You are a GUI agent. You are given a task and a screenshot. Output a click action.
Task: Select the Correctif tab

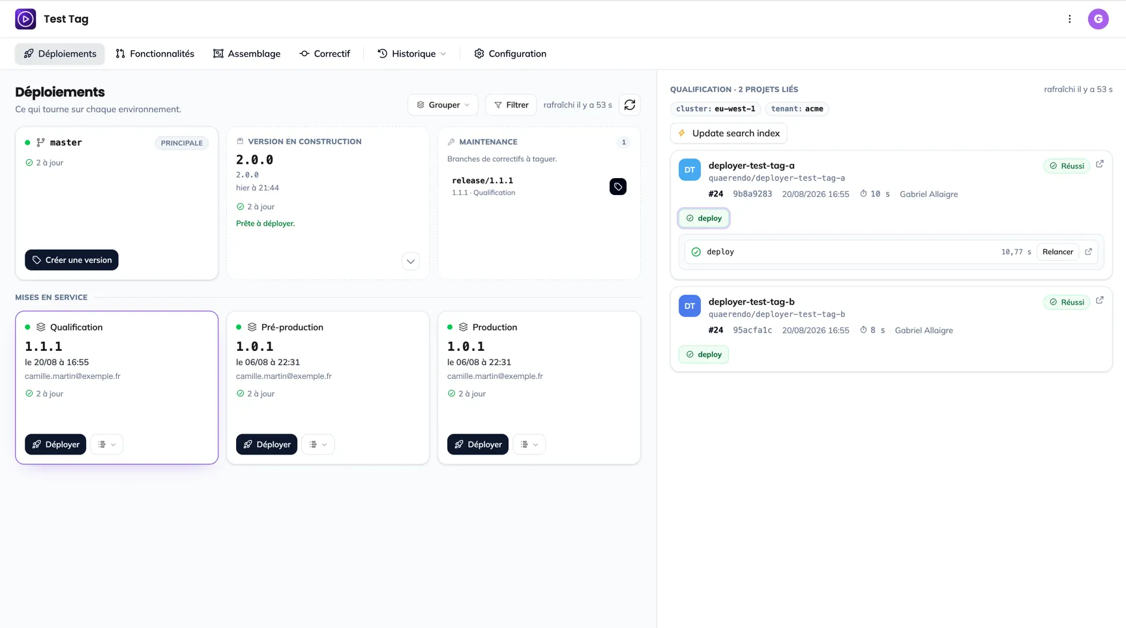click(325, 53)
